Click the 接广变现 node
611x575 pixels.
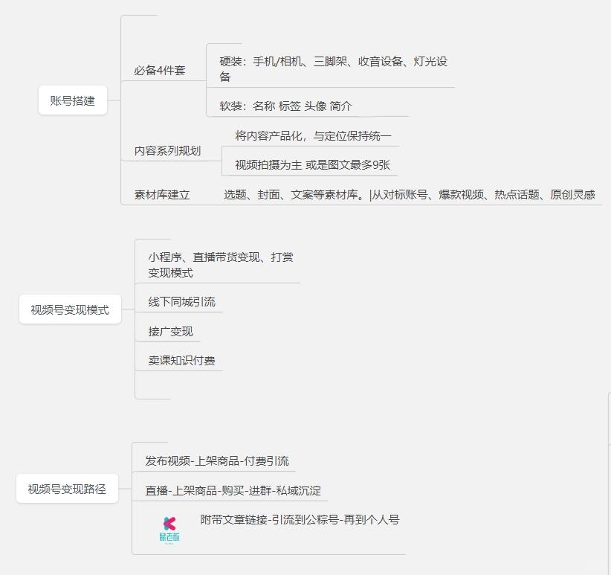click(x=170, y=331)
